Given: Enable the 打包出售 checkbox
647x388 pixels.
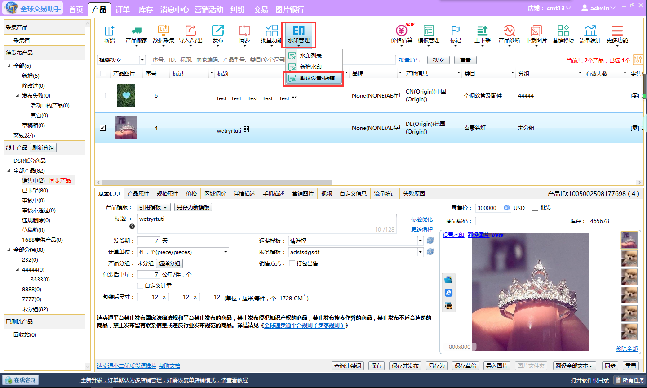Looking at the screenshot, I should 292,263.
